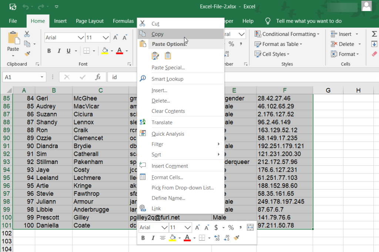This screenshot has height=252, width=379.
Task: Click the ribbon Copy icon
Action: coord(27,44)
